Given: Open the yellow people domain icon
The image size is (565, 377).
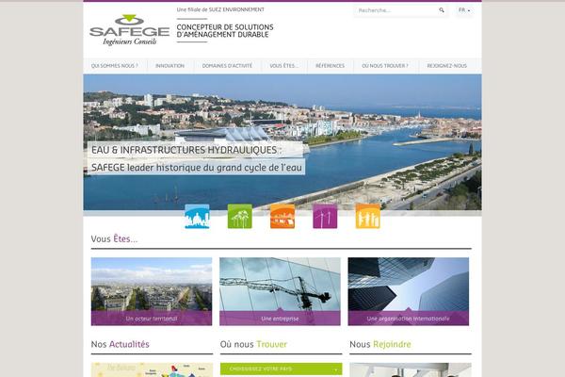Looking at the screenshot, I should [x=367, y=217].
